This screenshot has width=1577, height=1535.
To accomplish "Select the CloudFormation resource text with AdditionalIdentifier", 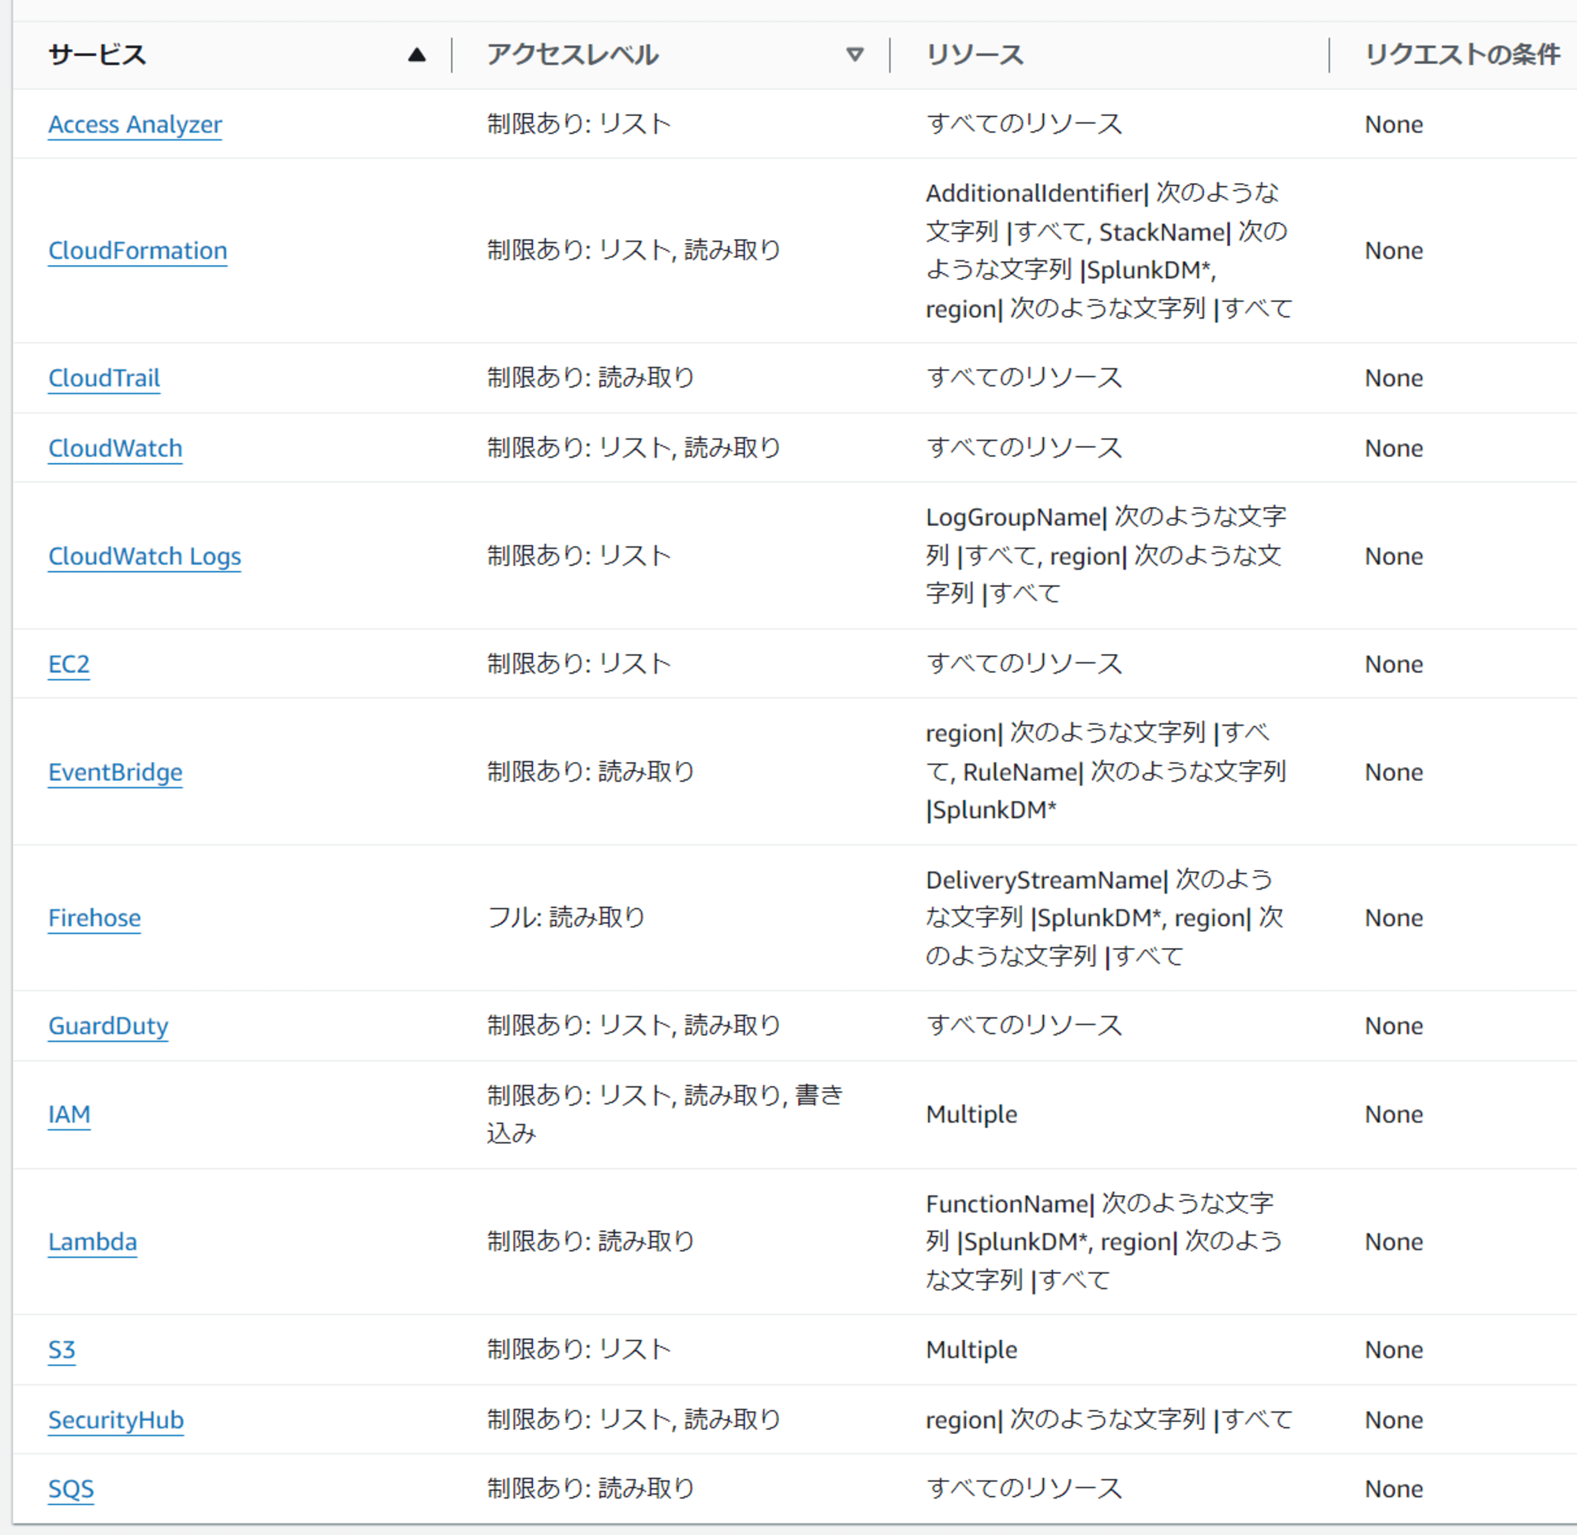I will [1109, 251].
